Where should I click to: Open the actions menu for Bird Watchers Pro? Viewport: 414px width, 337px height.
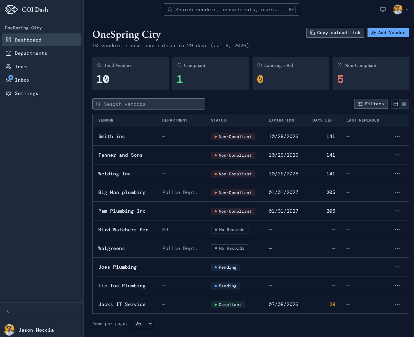[x=397, y=230]
